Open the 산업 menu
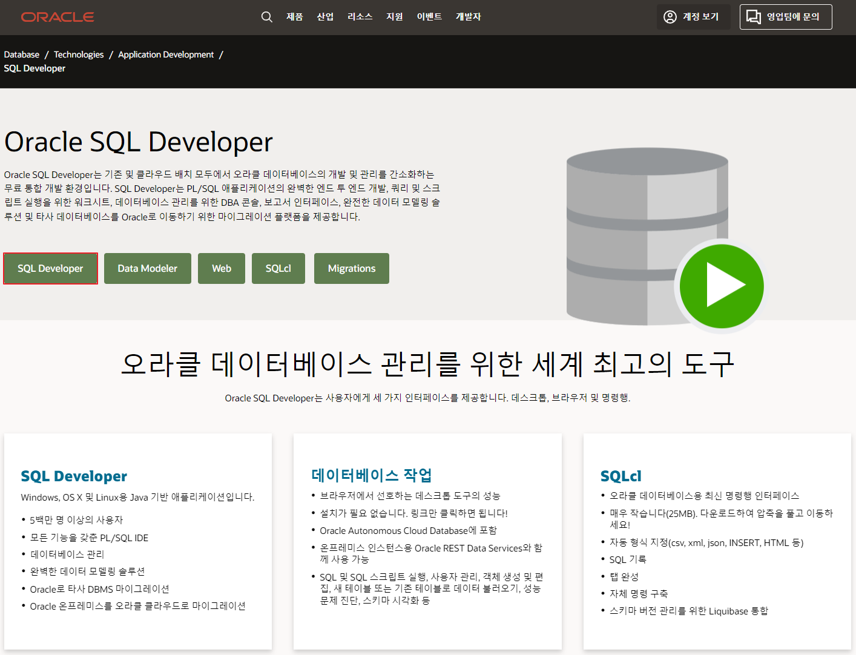Image resolution: width=856 pixels, height=655 pixels. (325, 17)
